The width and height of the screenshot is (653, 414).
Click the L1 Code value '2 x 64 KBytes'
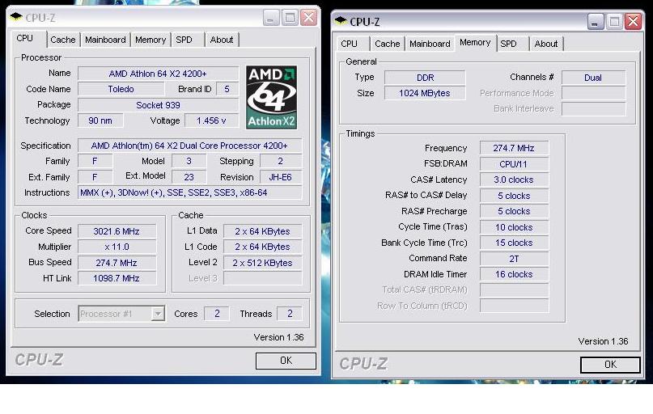(x=262, y=247)
